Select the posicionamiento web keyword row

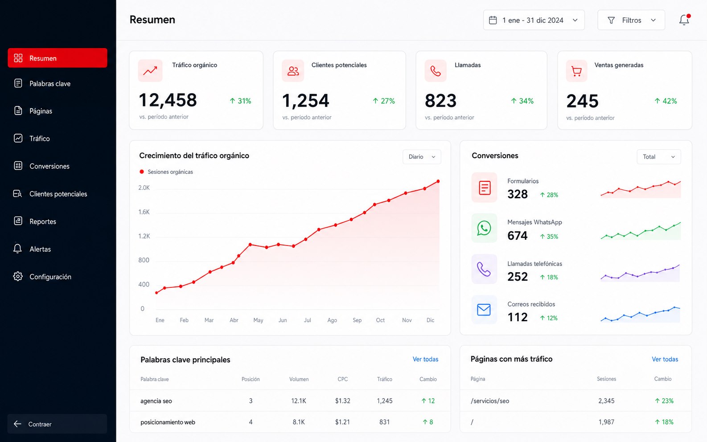coord(290,422)
